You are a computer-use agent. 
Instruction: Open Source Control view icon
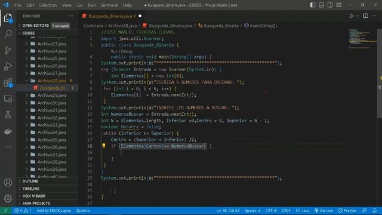[x=8, y=50]
